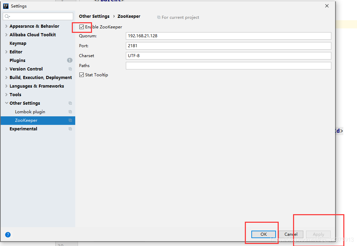This screenshot has width=357, height=246.
Task: Expand the Languages & Frameworks section
Action: point(6,86)
